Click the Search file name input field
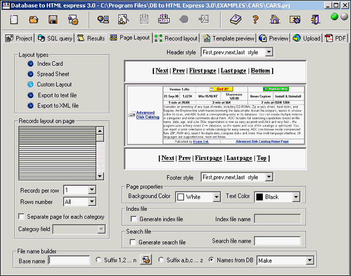 [278, 241]
